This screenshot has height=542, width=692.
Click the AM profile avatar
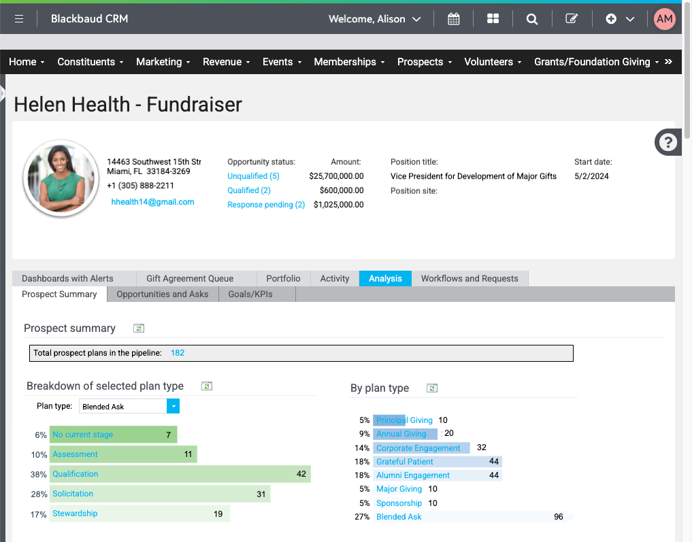pyautogui.click(x=664, y=18)
